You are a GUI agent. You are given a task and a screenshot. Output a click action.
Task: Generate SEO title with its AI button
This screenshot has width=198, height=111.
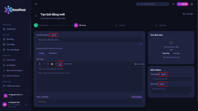click(164, 74)
